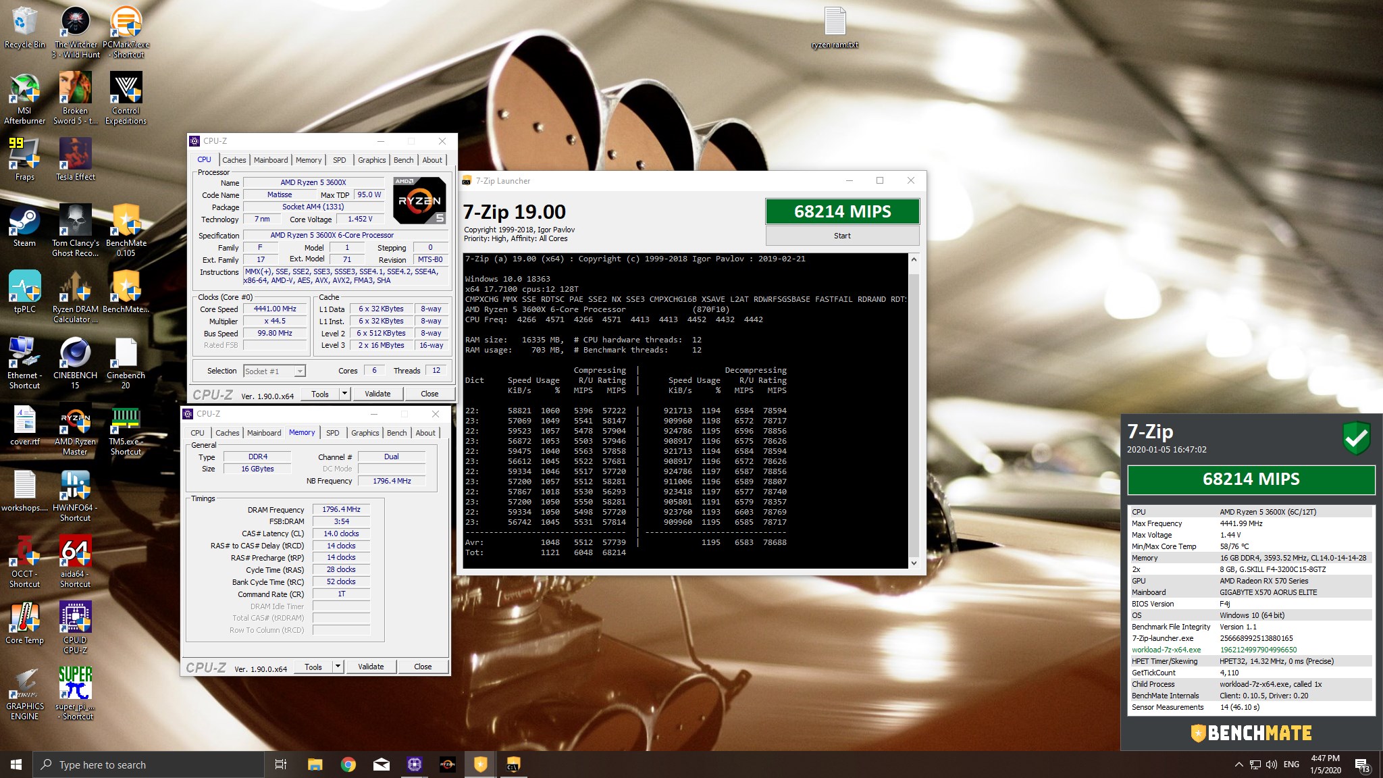Switch to Caches tab in upper CPU-Z
Image resolution: width=1383 pixels, height=778 pixels.
(x=234, y=160)
